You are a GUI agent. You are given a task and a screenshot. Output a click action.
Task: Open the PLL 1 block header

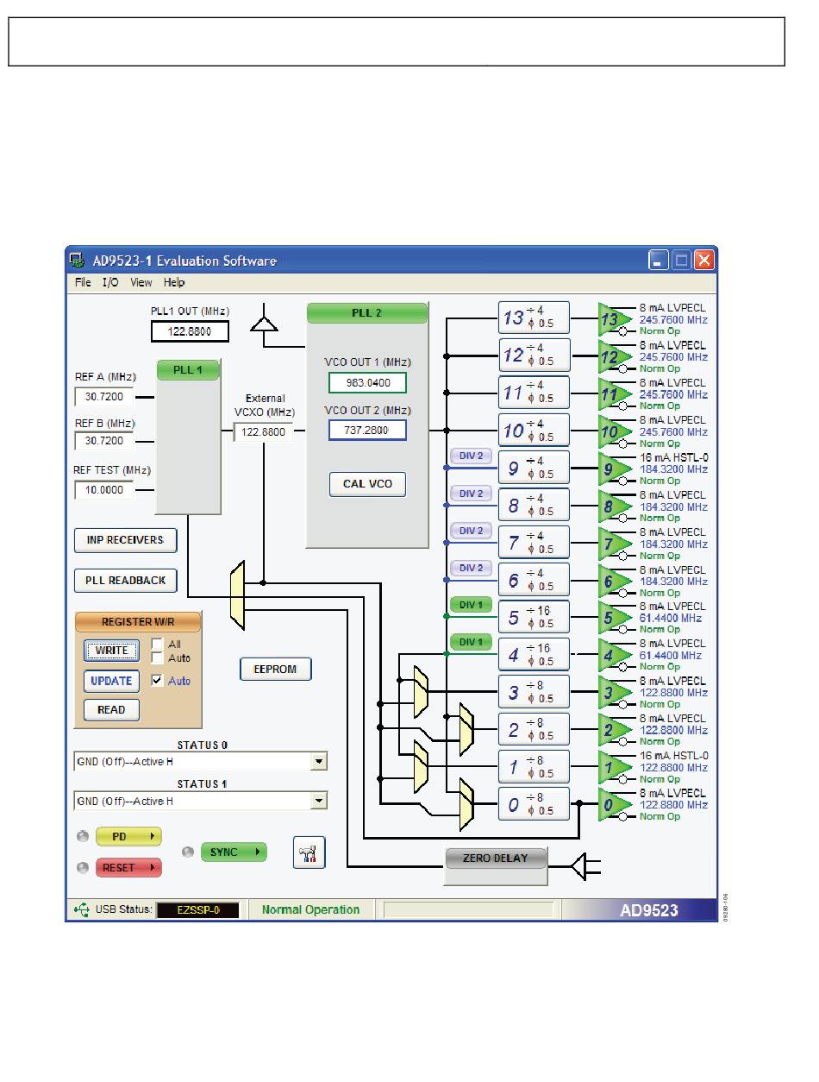coord(188,370)
